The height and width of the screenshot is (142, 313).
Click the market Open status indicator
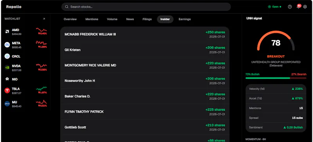(x=275, y=7)
